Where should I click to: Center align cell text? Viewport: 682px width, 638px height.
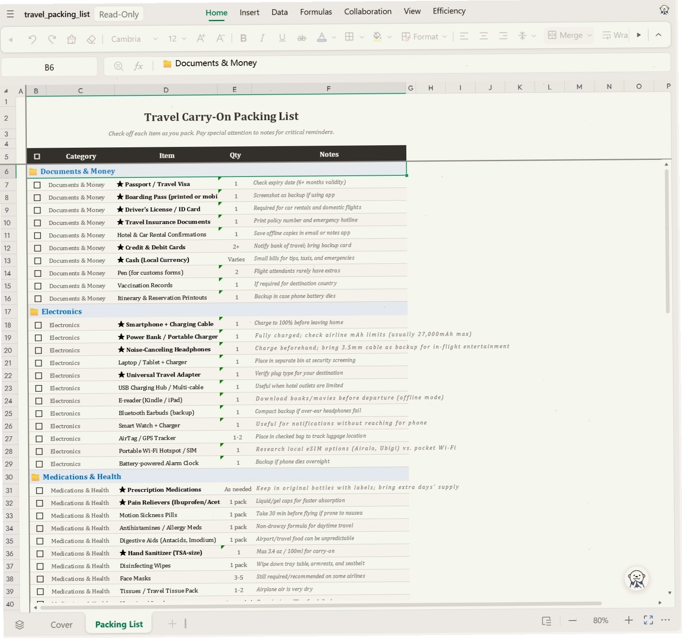483,36
